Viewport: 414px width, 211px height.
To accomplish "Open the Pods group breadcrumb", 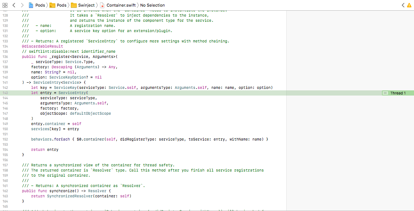I will (62, 5).
